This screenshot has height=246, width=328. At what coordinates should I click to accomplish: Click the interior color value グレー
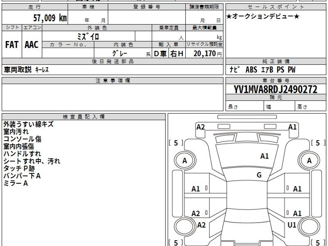pyautogui.click(x=120, y=53)
